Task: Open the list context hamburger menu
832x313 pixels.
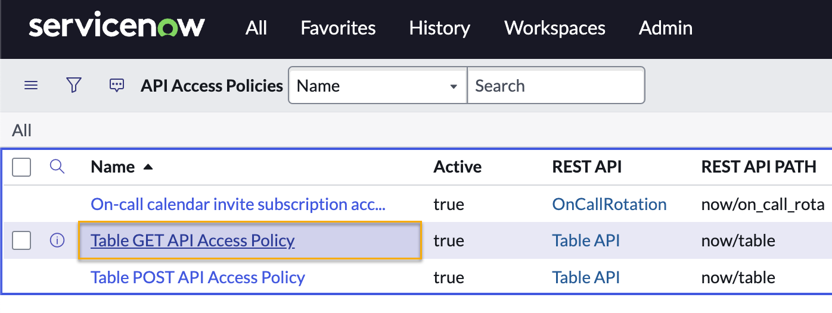Action: point(31,86)
